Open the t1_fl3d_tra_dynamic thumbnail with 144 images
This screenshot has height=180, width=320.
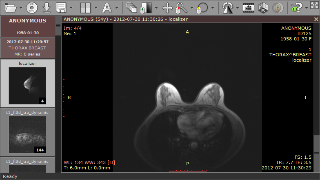coord(27,135)
